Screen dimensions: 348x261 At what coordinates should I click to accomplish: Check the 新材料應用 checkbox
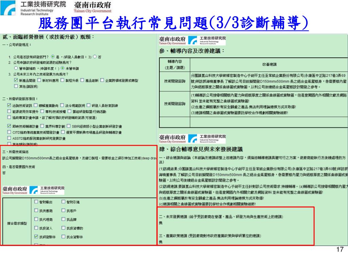(39, 80)
